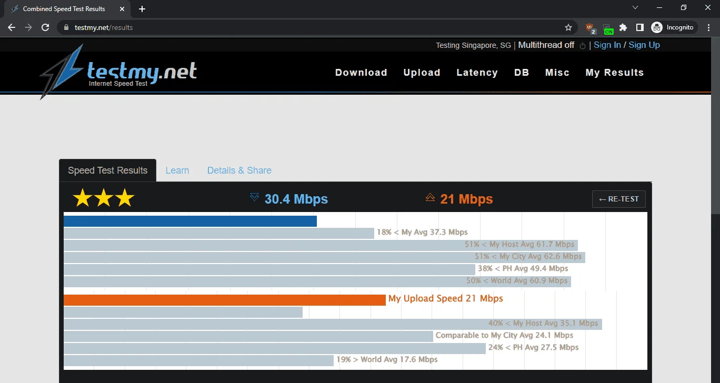Click the orange upload arrow icon
The width and height of the screenshot is (720, 383).
coord(430,197)
